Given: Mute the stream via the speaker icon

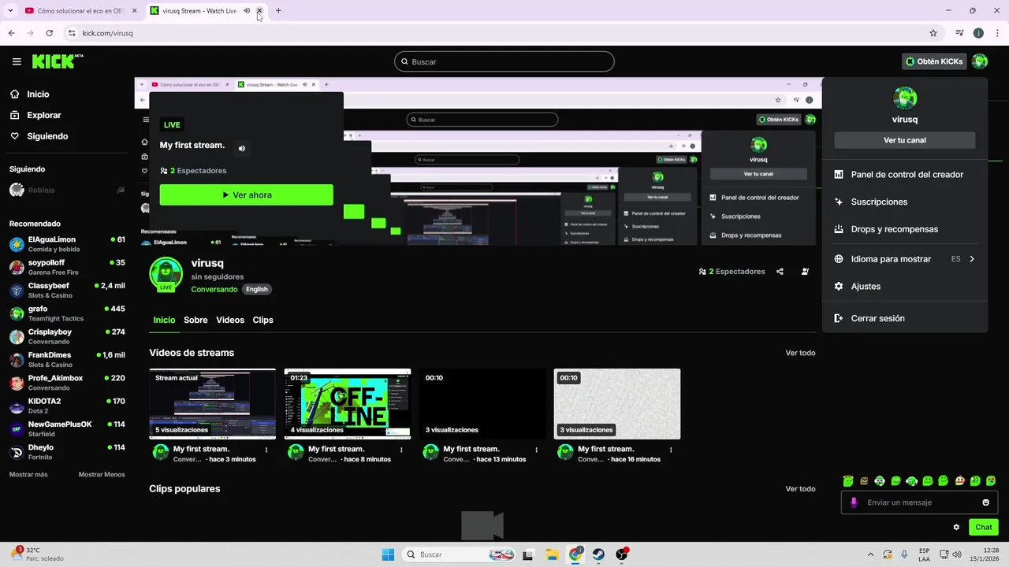Looking at the screenshot, I should tap(242, 148).
